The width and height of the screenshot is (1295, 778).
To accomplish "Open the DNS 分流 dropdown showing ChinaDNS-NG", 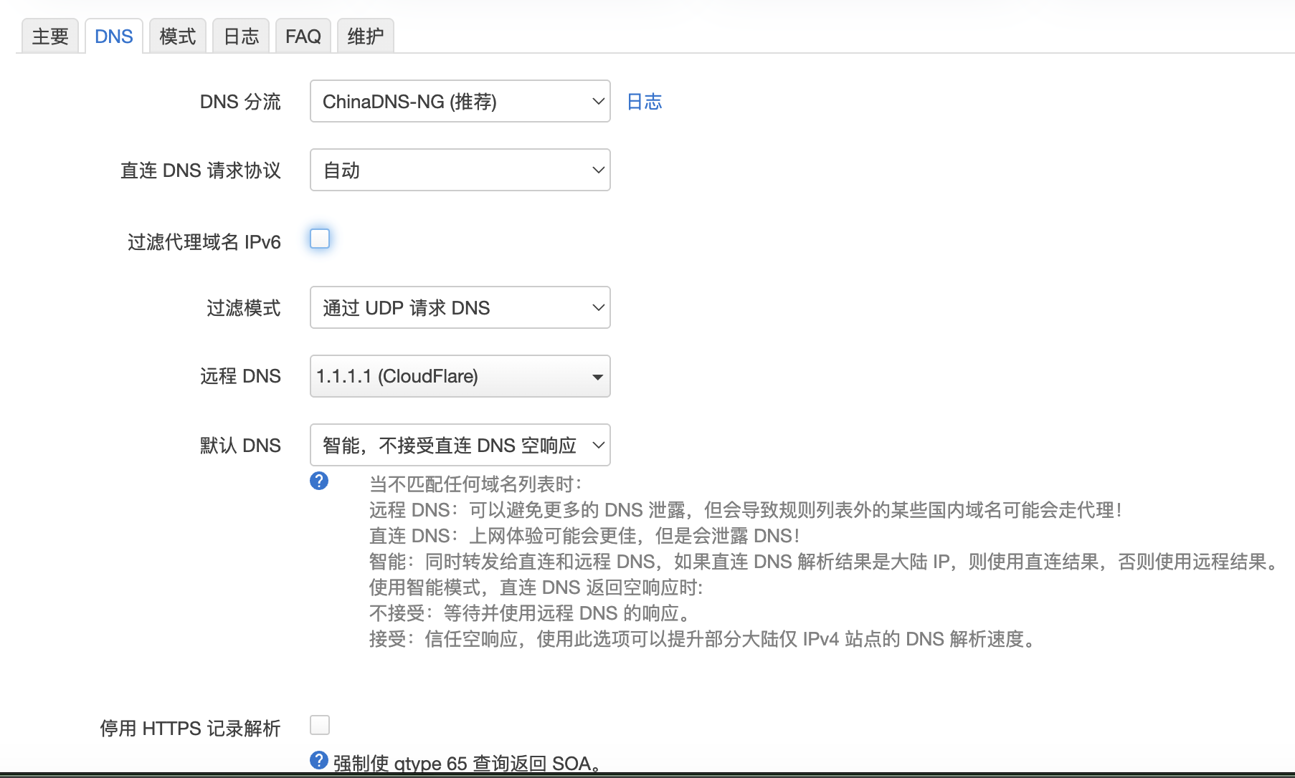I will point(460,101).
